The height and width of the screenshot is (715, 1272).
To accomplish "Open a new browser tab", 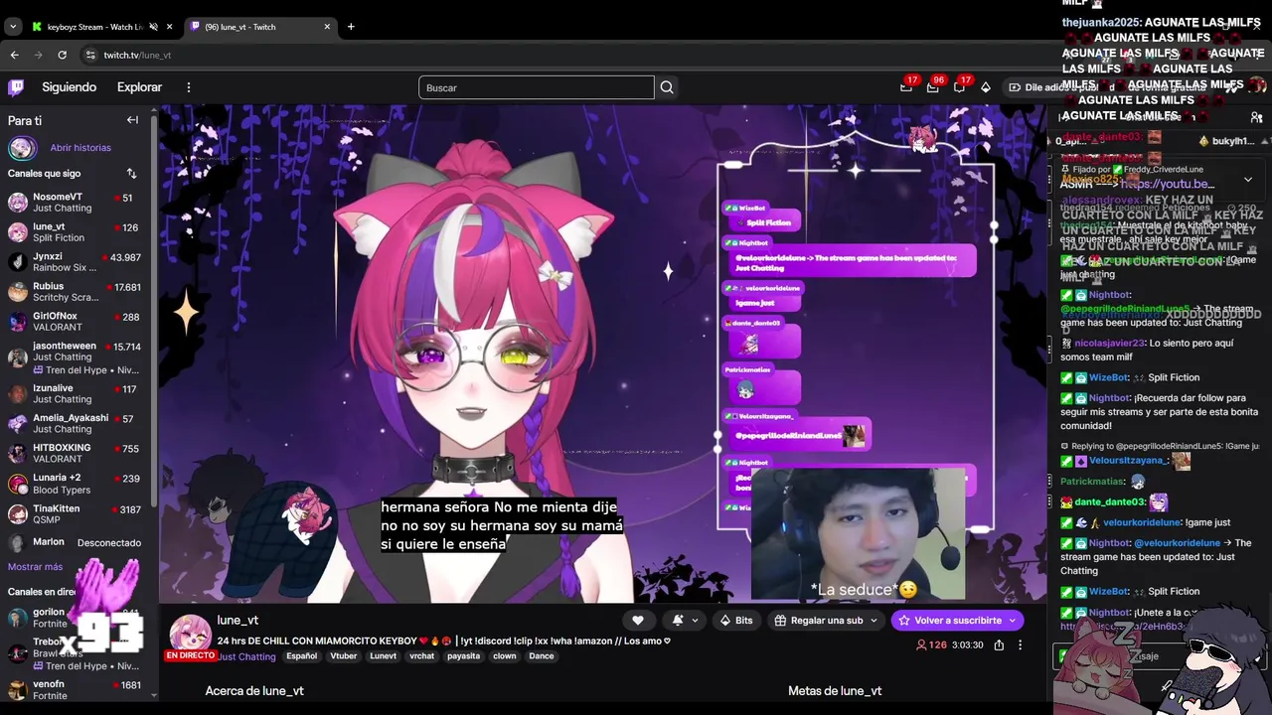I will (351, 27).
